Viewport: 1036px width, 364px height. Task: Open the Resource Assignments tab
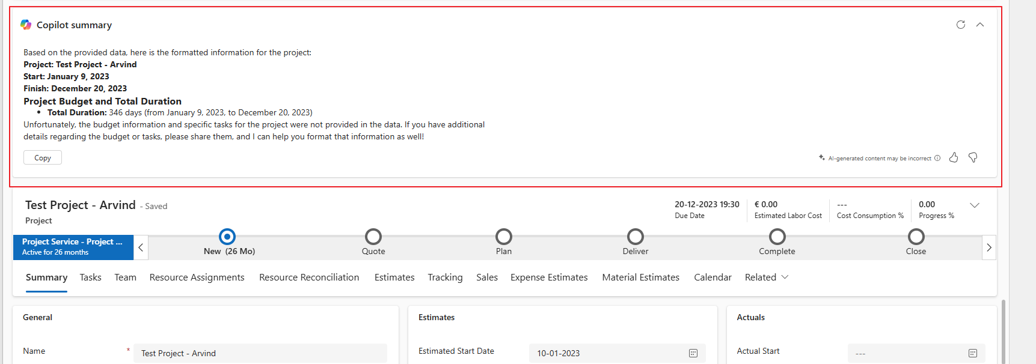point(197,277)
